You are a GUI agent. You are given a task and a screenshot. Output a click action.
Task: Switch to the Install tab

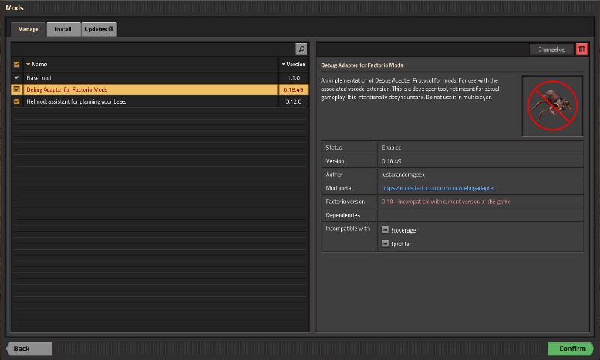tap(64, 29)
